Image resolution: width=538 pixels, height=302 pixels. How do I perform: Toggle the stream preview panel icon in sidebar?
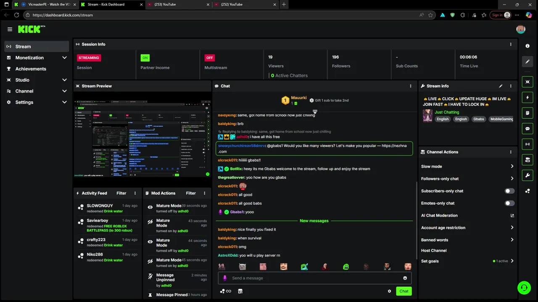click(x=527, y=82)
